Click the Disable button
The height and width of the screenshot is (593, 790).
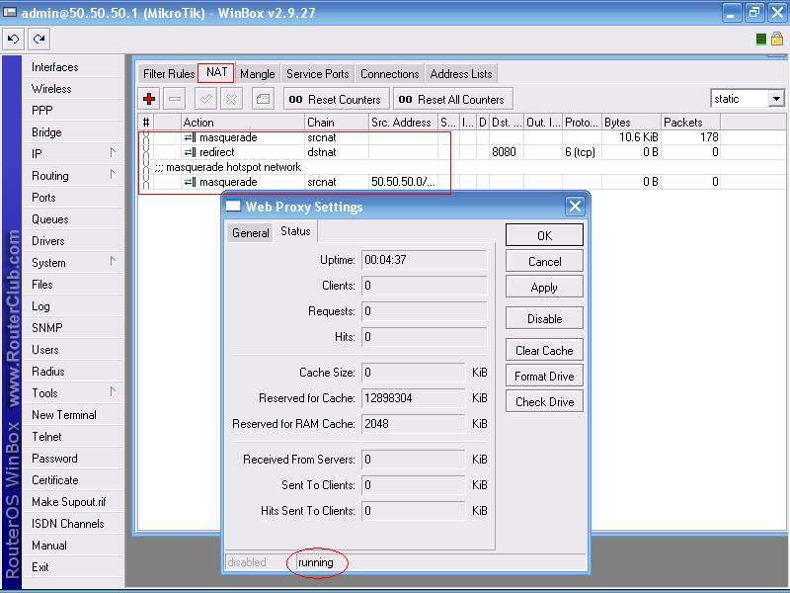544,318
